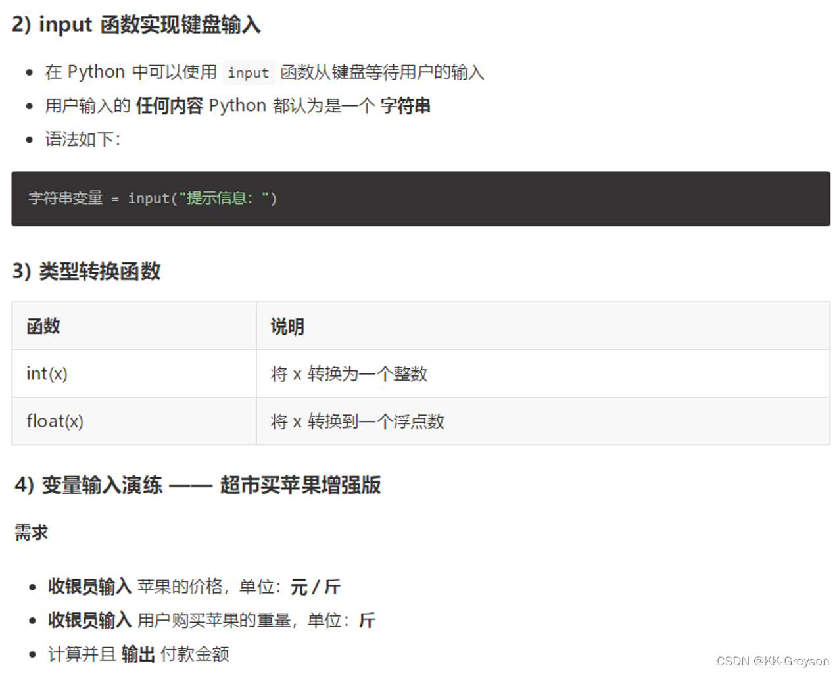Click the inline code word 'input'
This screenshot has height=674, width=839.
(249, 72)
